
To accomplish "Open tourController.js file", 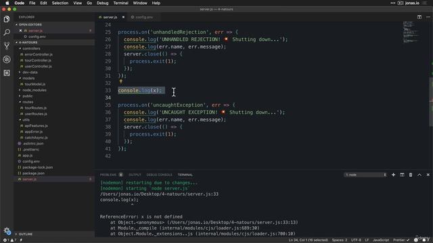I will point(38,60).
